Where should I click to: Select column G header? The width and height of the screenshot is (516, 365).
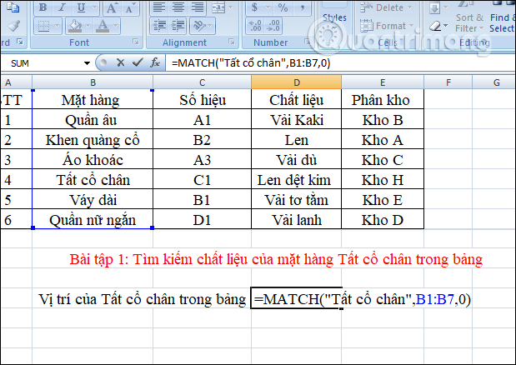[x=494, y=82]
